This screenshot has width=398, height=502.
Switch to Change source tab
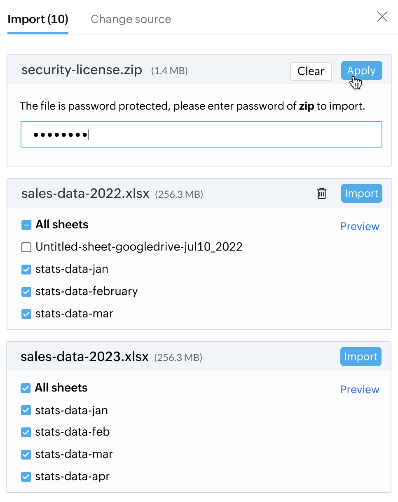coord(131,19)
